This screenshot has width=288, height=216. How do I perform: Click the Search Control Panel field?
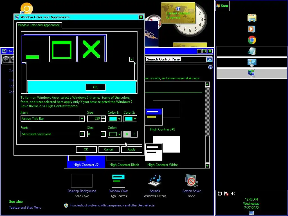click(x=176, y=59)
